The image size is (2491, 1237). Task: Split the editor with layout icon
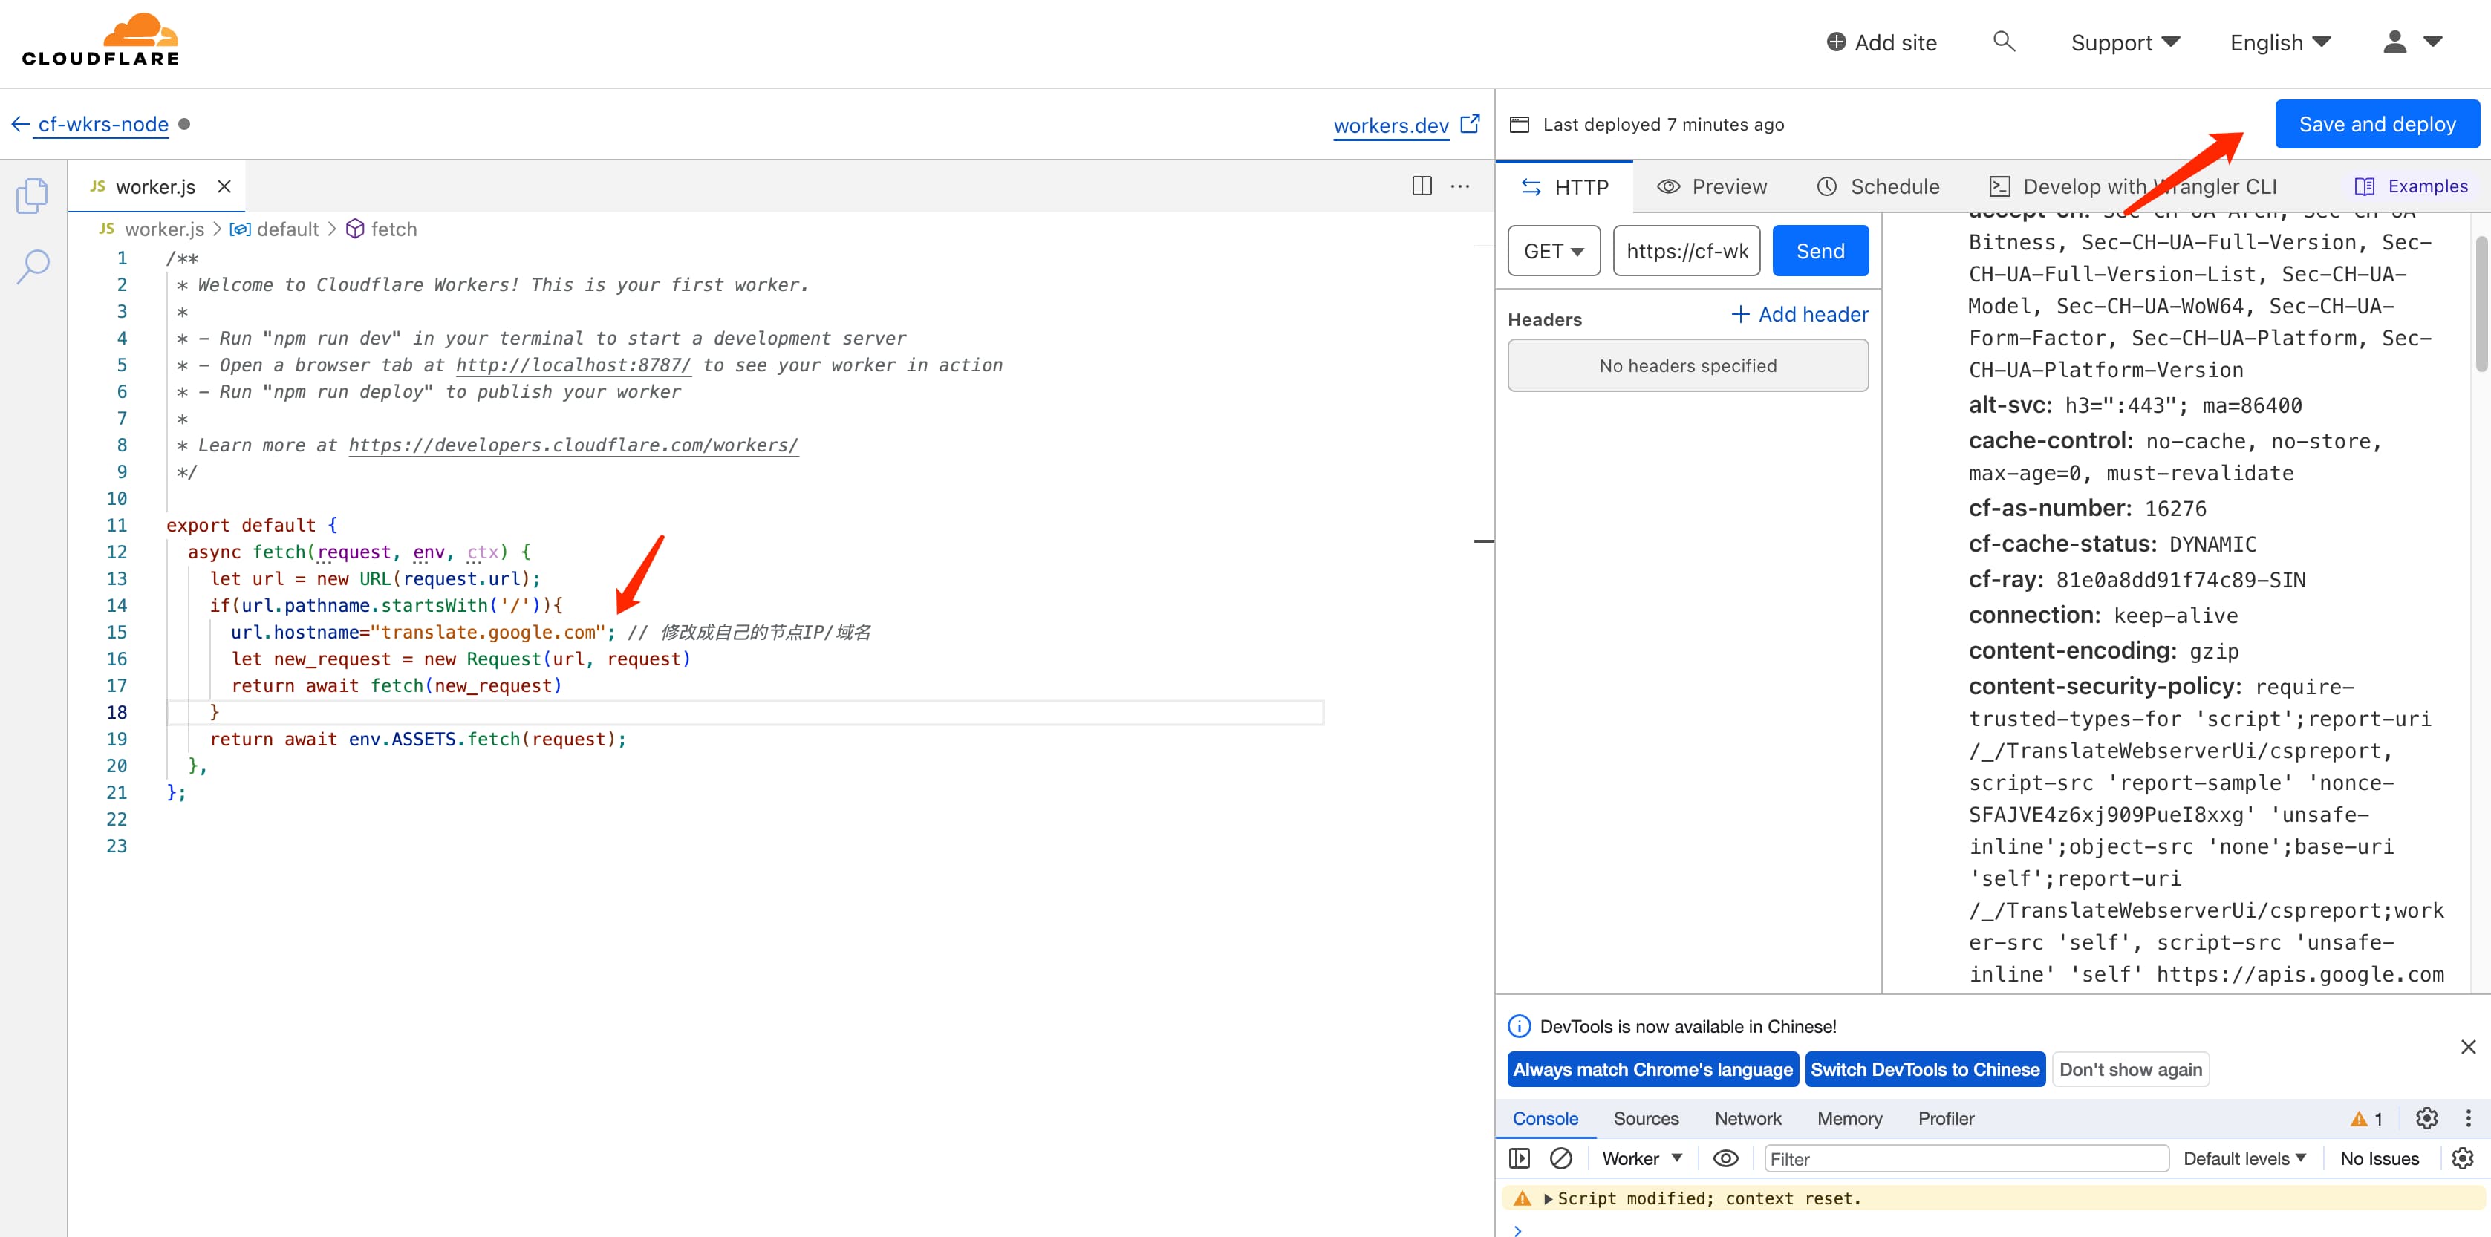tap(1422, 186)
